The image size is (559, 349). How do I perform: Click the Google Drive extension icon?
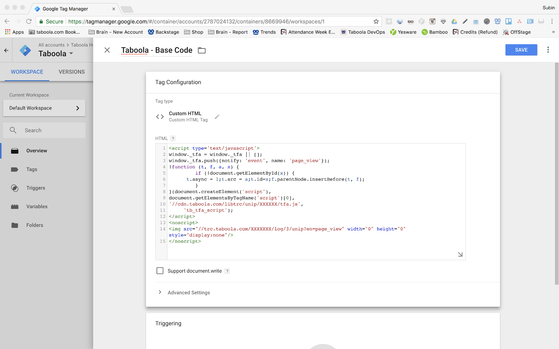(454, 22)
